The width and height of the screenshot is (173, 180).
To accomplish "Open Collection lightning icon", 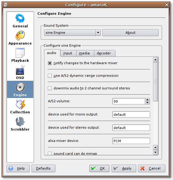I will tap(21, 104).
